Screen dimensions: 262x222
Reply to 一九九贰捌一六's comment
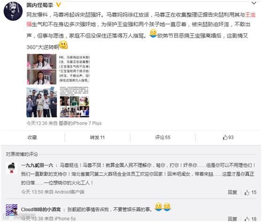pos(232,192)
